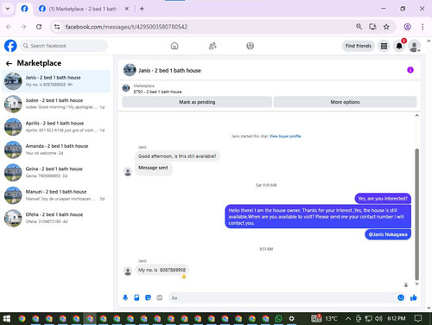Viewport: 432px width, 325px height.
Task: Open the View buyer profile link
Action: pyautogui.click(x=285, y=136)
